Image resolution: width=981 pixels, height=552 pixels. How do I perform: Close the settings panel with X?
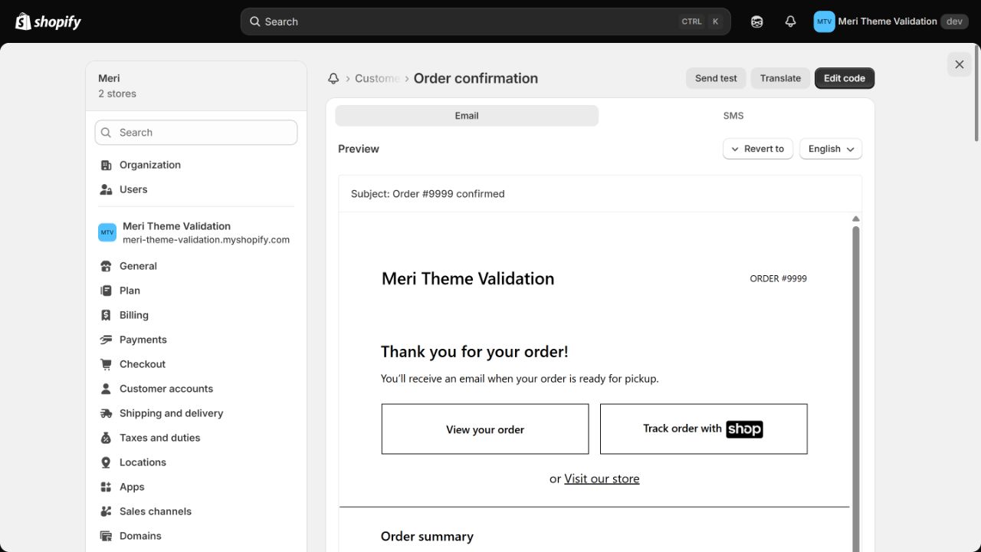pos(960,64)
